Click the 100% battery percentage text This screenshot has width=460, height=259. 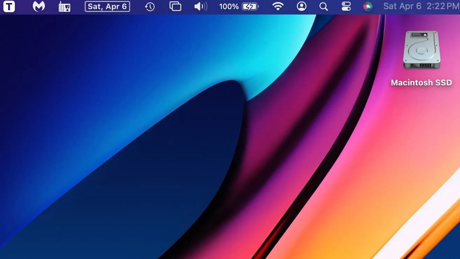point(229,7)
